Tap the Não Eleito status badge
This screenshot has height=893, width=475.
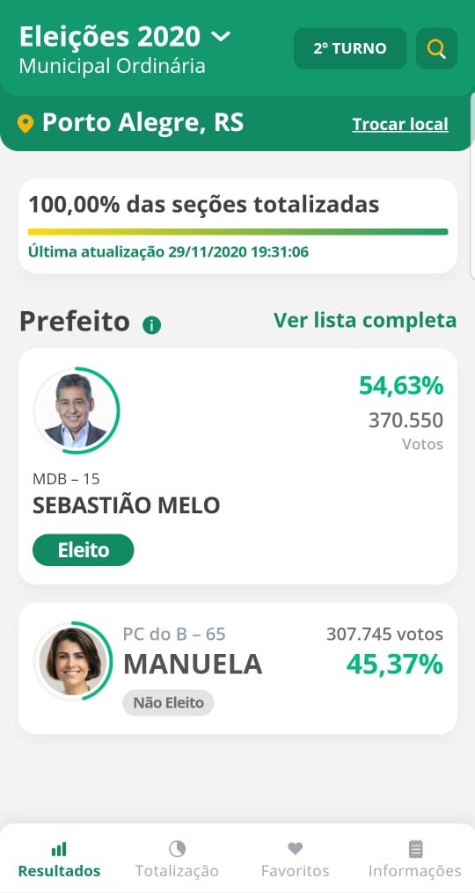(168, 703)
